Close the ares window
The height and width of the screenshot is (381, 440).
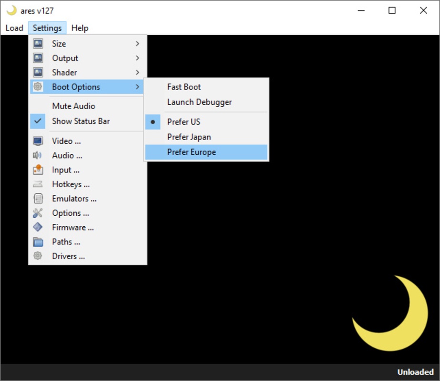pos(423,10)
